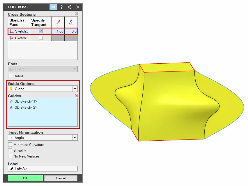Click the tangent magnitude arrow column header
This screenshot has height=186, width=248.
(x=58, y=22)
